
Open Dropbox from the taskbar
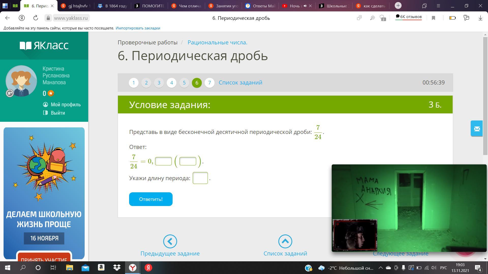pyautogui.click(x=117, y=268)
